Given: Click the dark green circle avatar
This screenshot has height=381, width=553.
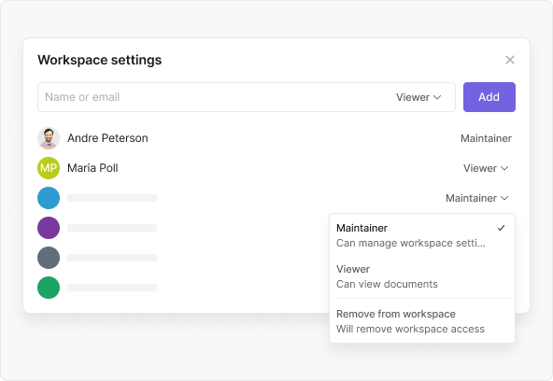Looking at the screenshot, I should point(49,288).
